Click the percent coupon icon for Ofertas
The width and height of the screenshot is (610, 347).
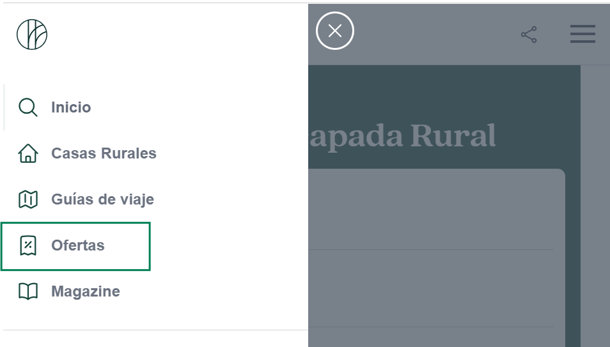[28, 245]
